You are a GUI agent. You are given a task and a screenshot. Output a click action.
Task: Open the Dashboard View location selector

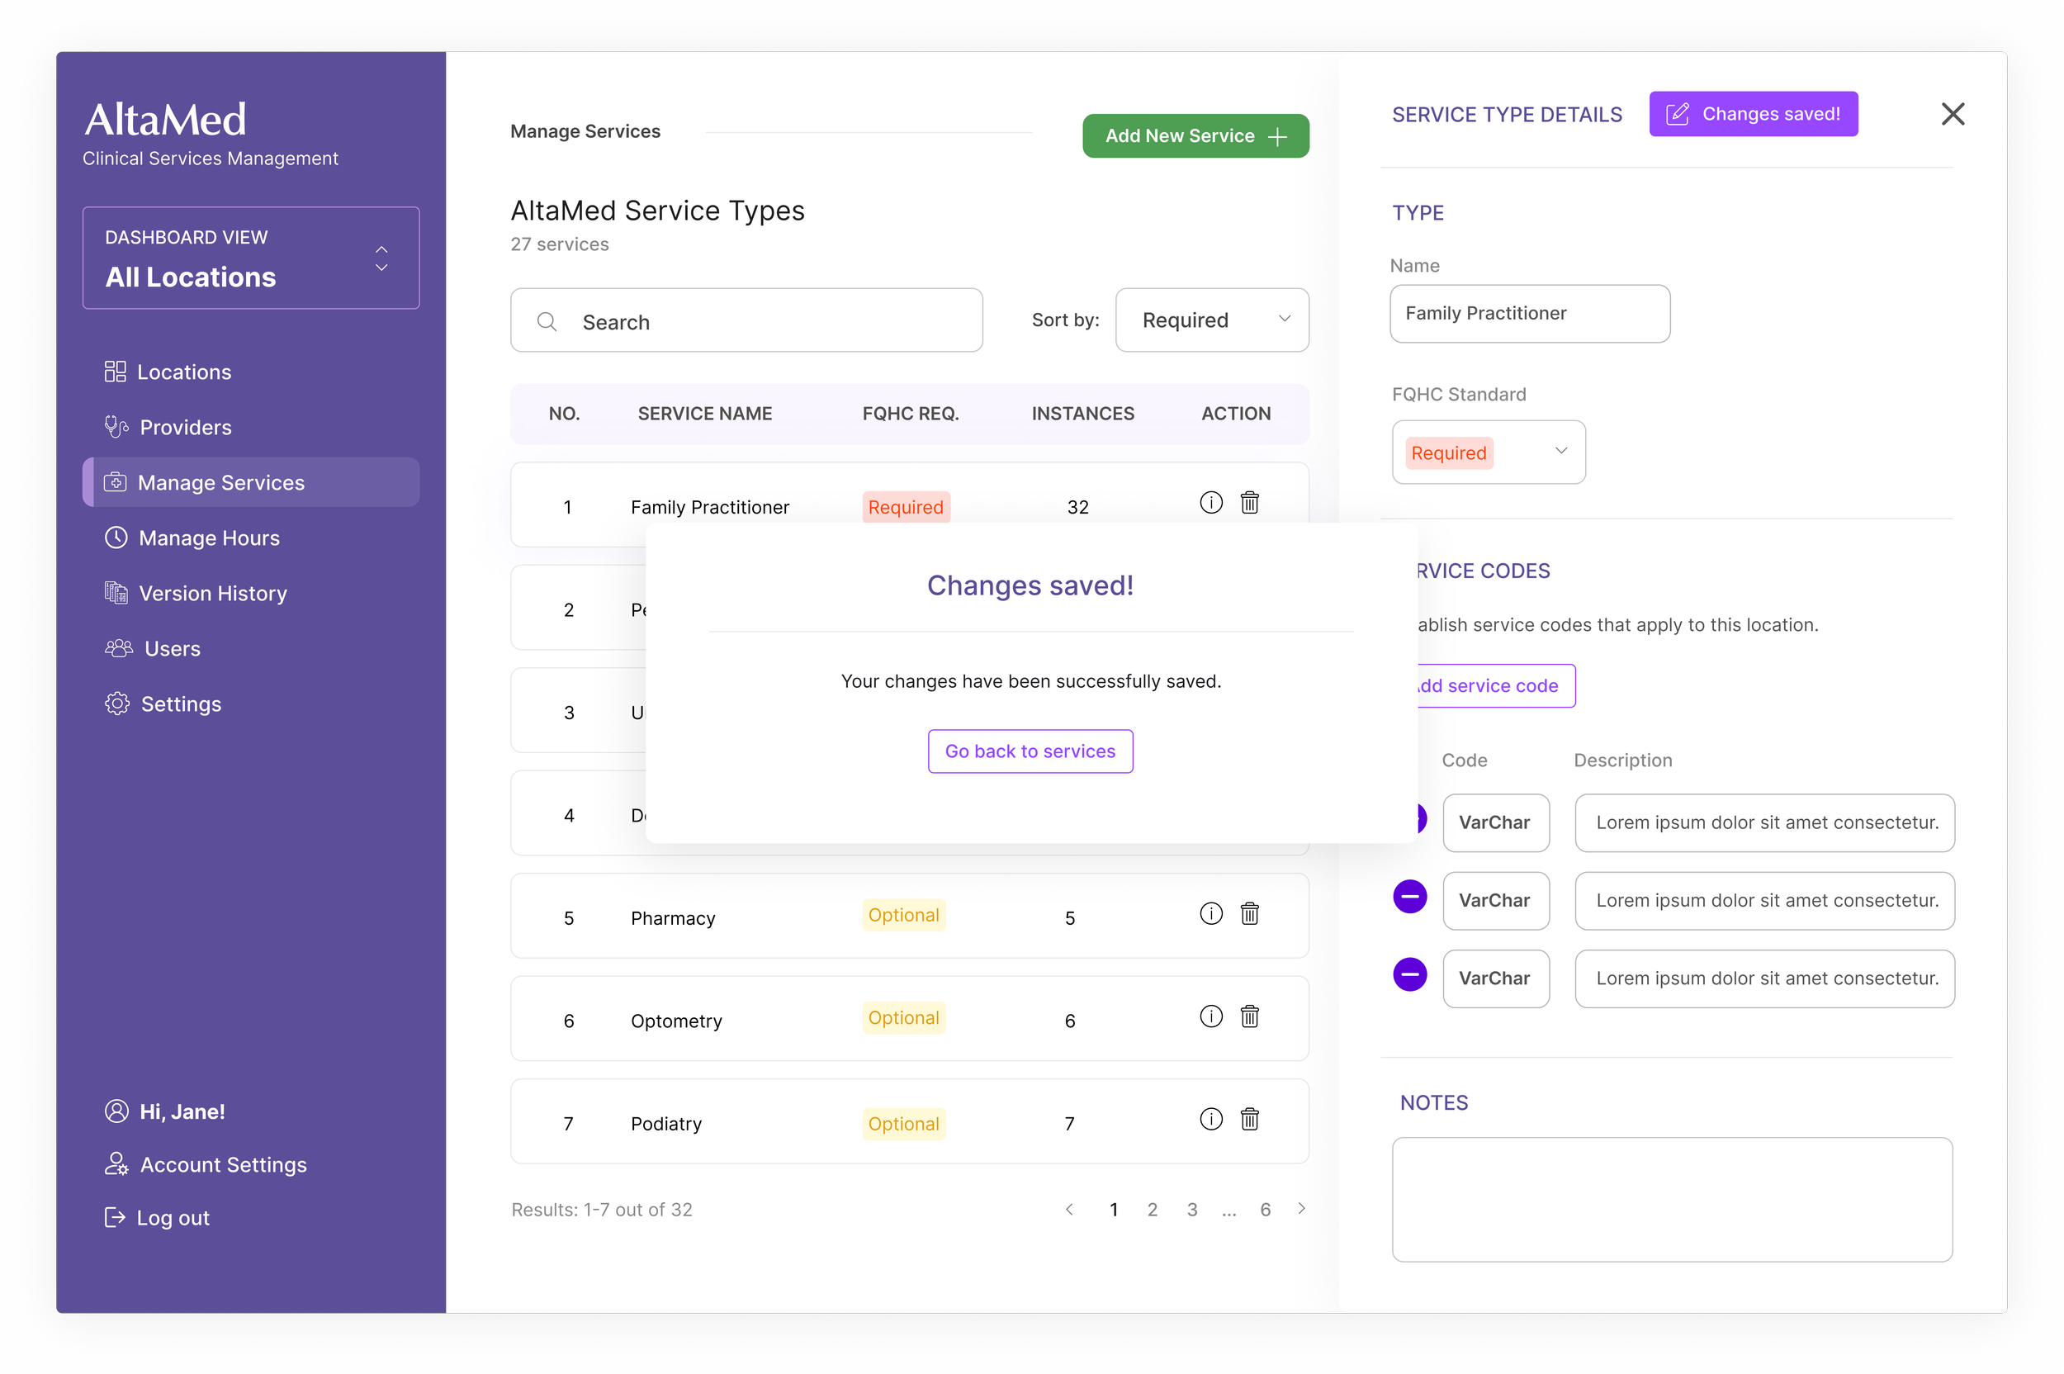250,258
